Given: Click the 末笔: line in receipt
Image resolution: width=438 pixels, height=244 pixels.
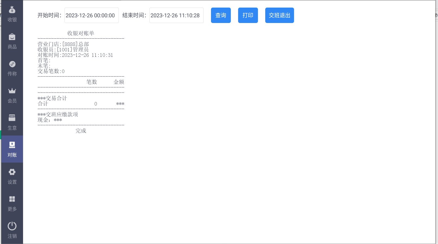Looking at the screenshot, I should coord(44,66).
